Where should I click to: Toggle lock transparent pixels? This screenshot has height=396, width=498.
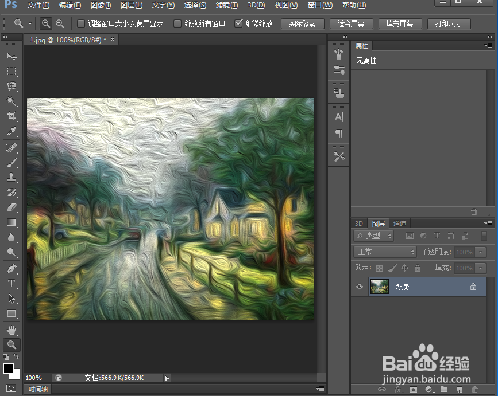pos(379,268)
